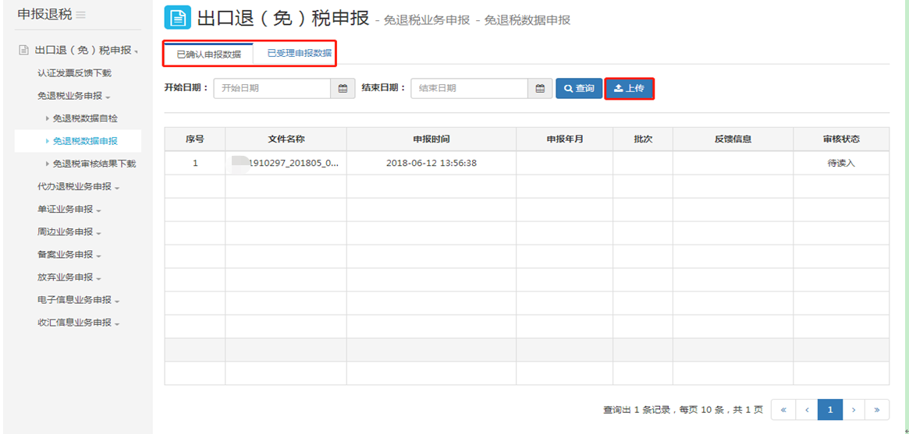Viewport: 909px width, 434px height.
Task: Expand the 备案业务申报 submenu
Action: pyautogui.click(x=69, y=255)
